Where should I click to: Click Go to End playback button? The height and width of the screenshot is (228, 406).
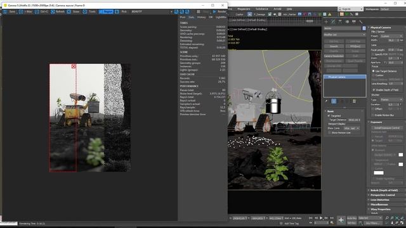pos(332,218)
